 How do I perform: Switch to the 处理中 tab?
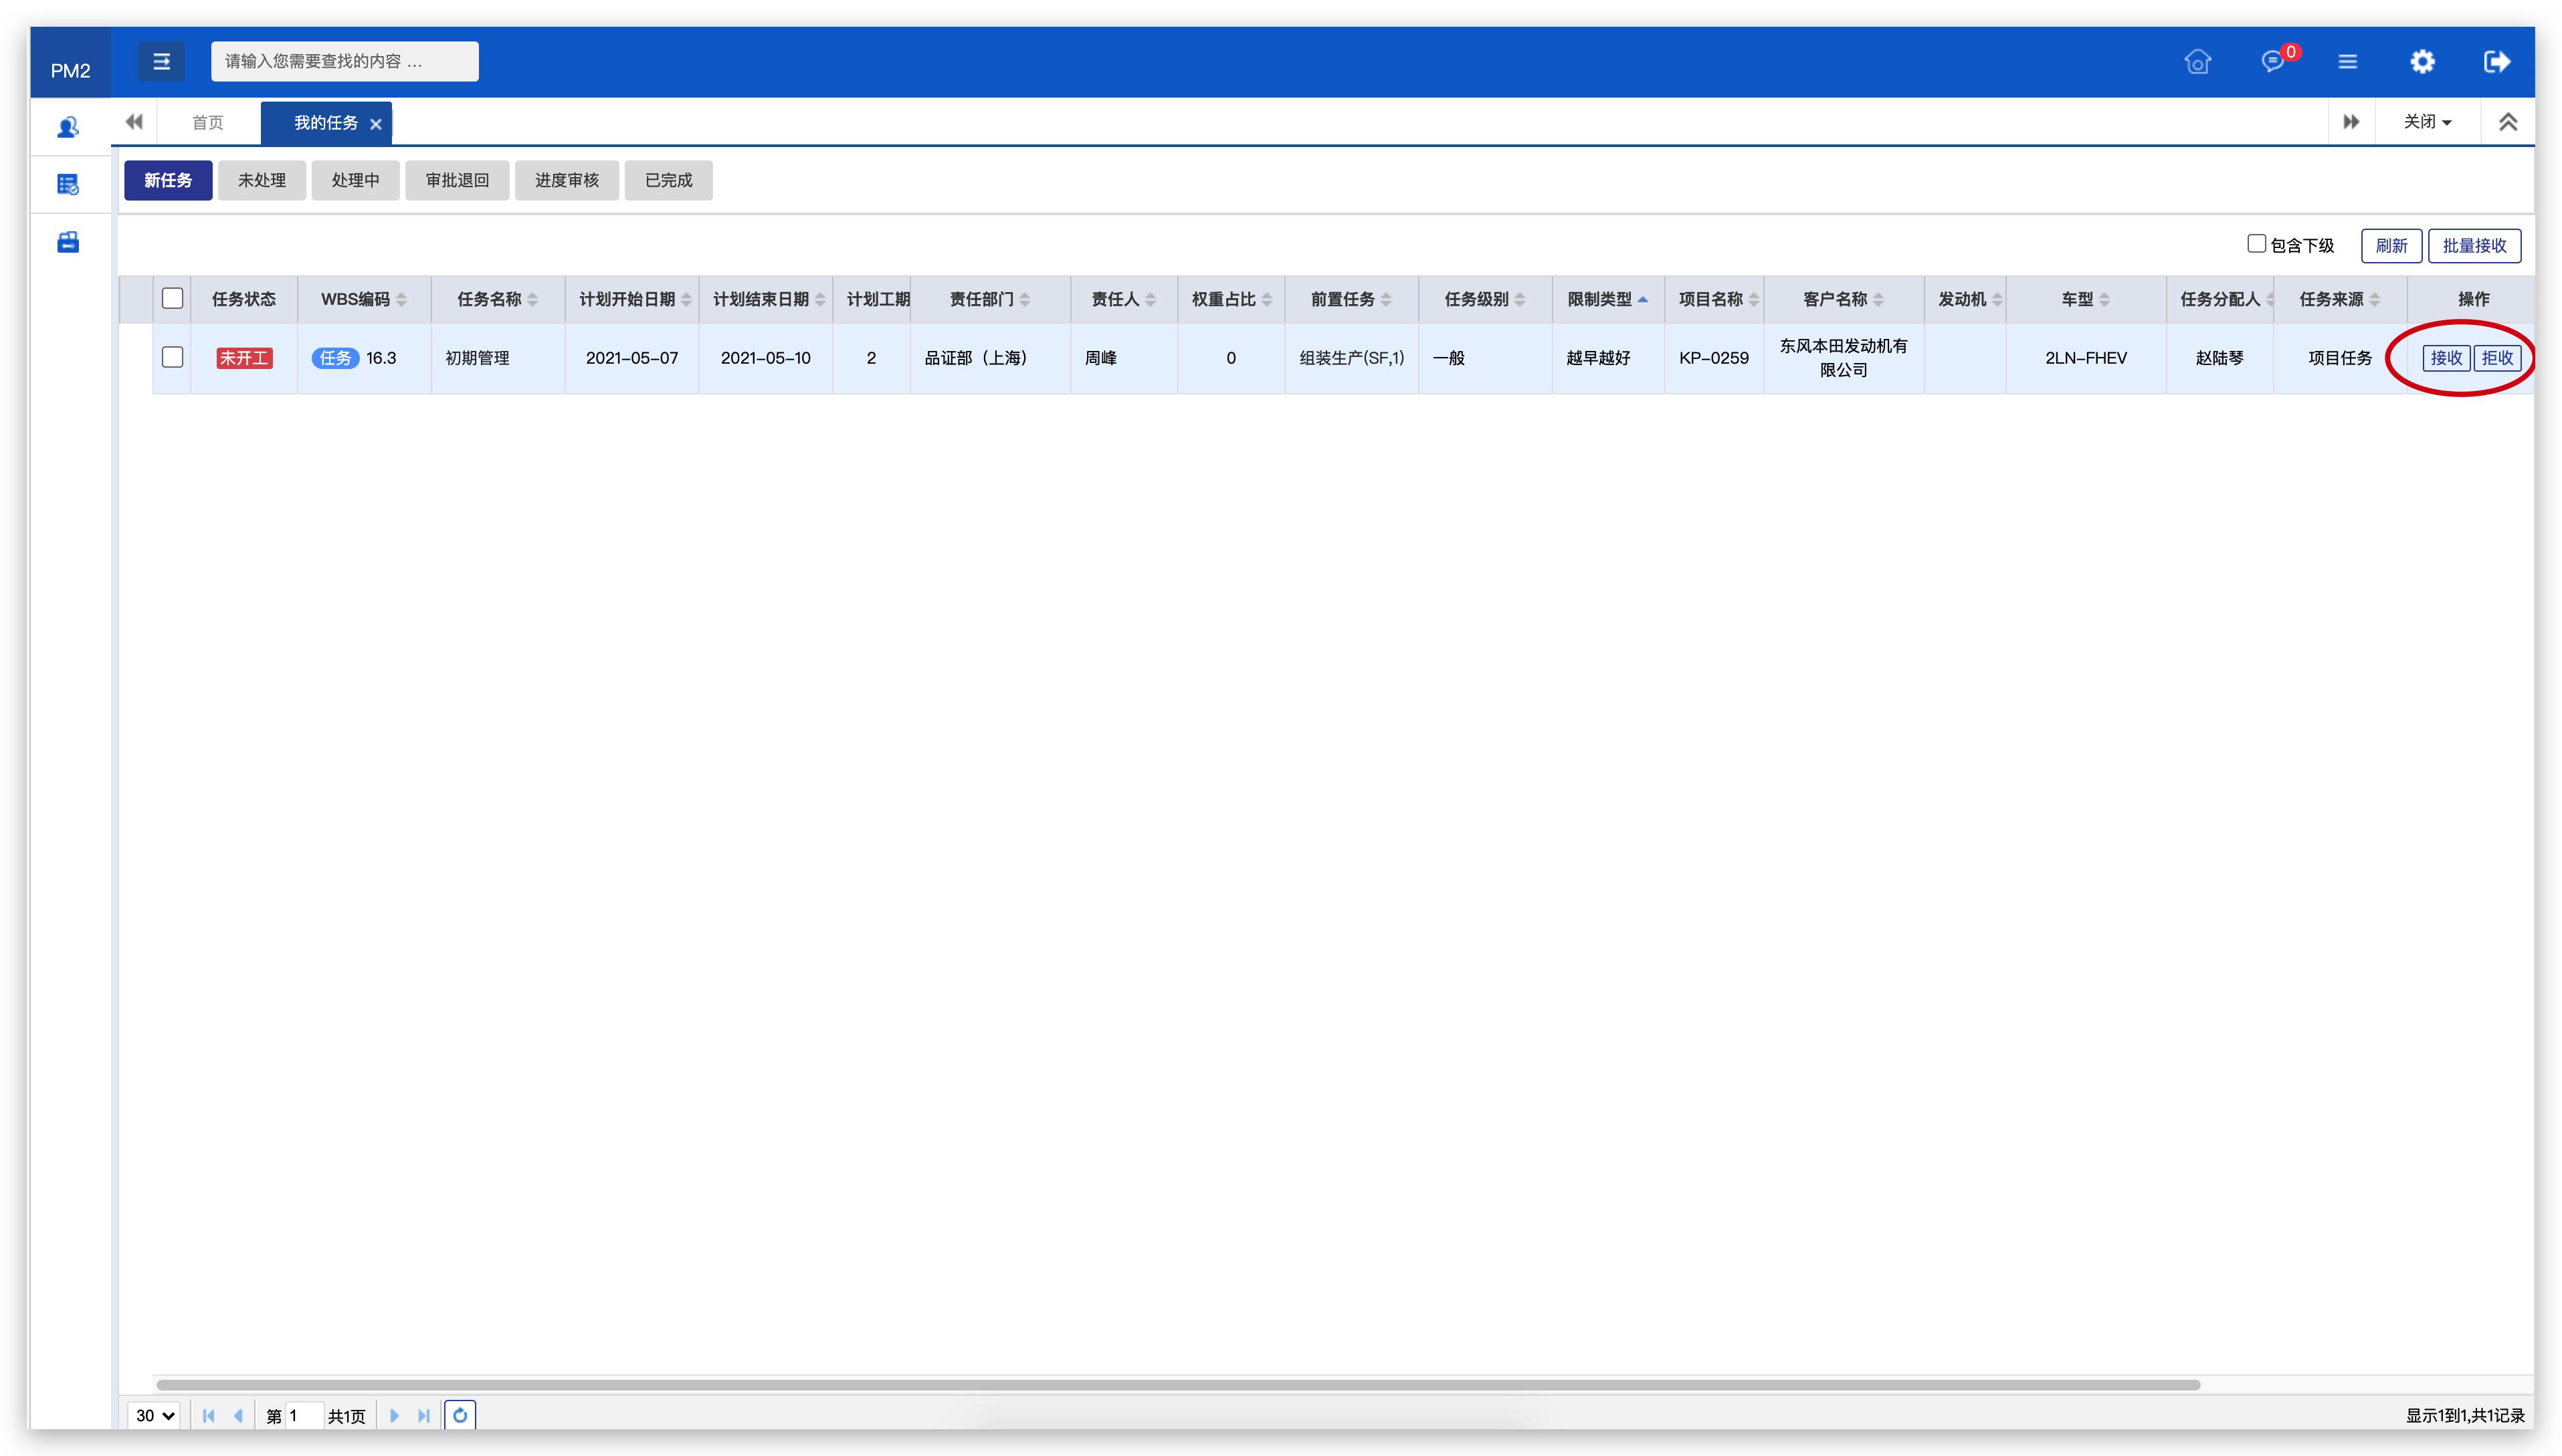coord(355,180)
